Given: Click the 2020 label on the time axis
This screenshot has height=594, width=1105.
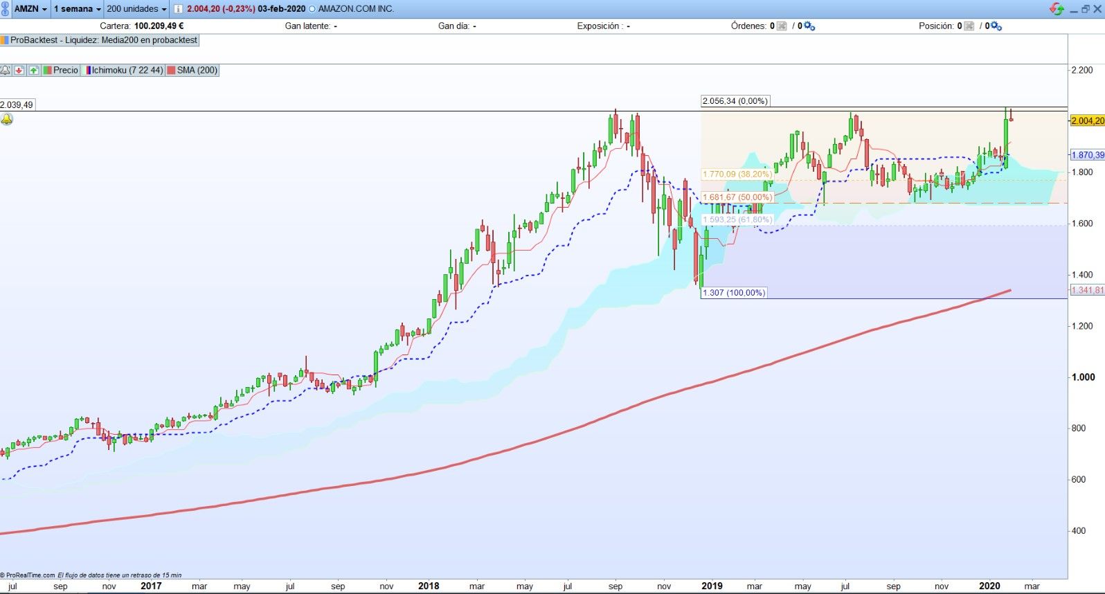Looking at the screenshot, I should coord(989,586).
